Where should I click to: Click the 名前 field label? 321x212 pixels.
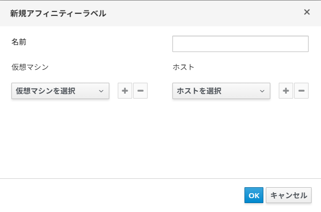pyautogui.click(x=19, y=42)
